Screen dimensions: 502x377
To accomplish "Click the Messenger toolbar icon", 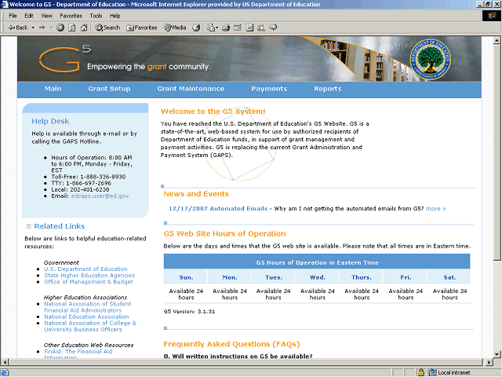I will point(273,27).
